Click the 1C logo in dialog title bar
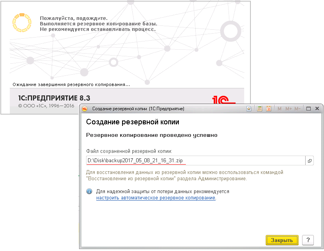The height and width of the screenshot is (251, 324). tap(85, 109)
